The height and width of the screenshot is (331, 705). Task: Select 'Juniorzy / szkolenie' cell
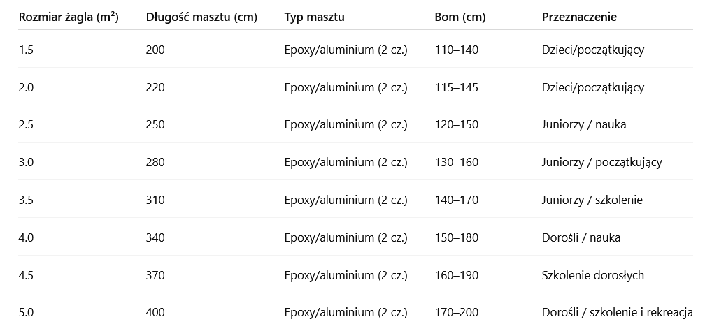pyautogui.click(x=592, y=200)
